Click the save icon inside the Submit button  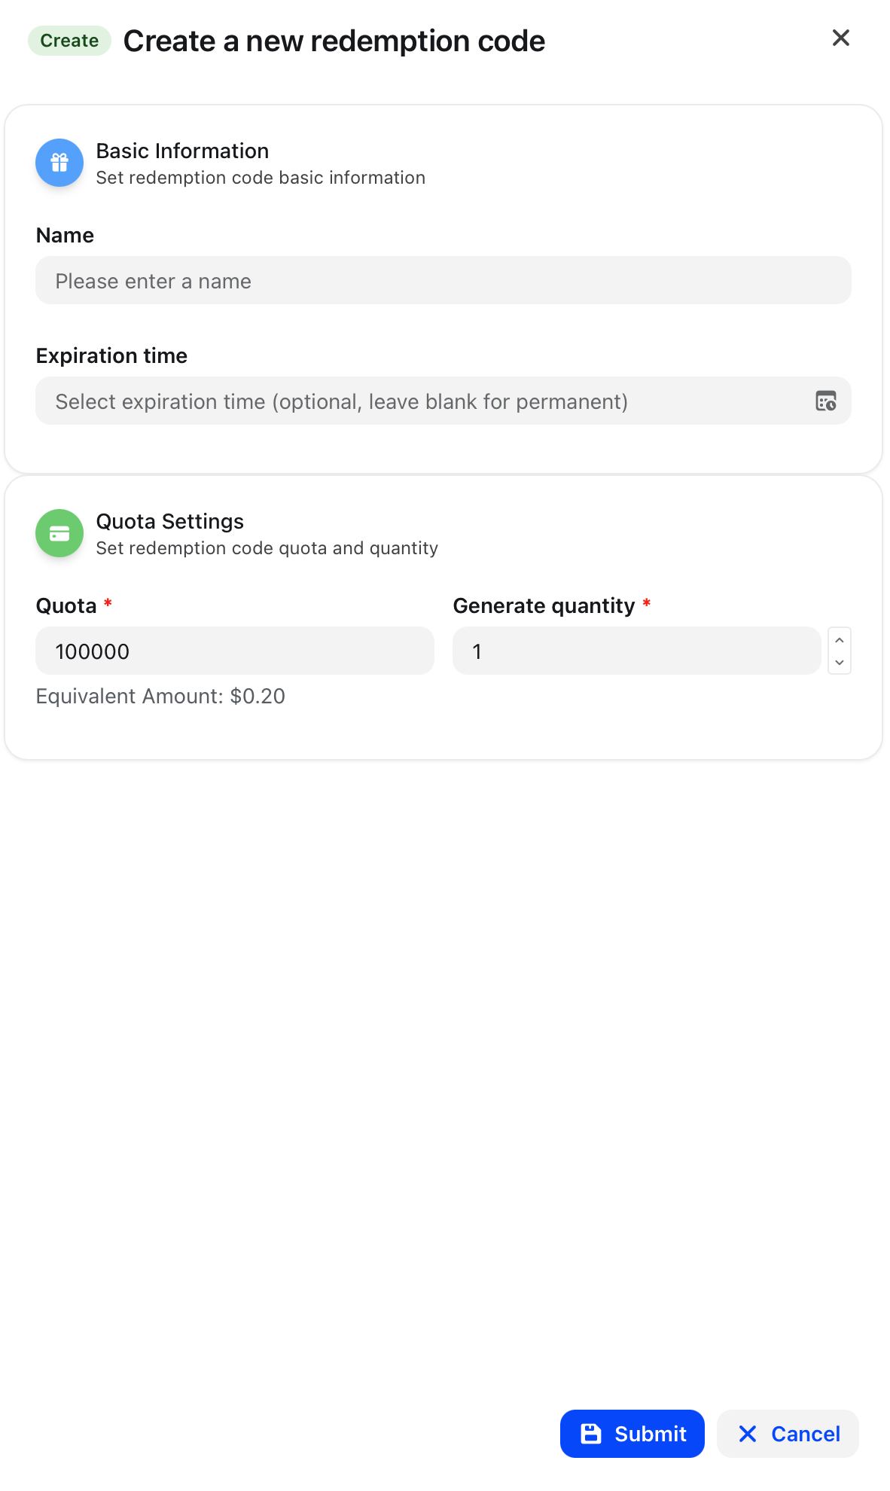[x=591, y=1434]
